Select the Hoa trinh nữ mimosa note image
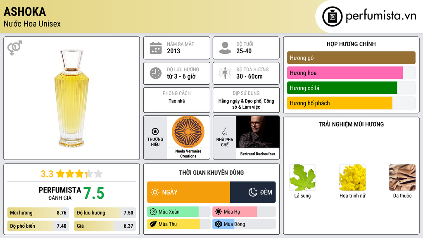Viewport: 423px width, 238px height. [x=352, y=178]
